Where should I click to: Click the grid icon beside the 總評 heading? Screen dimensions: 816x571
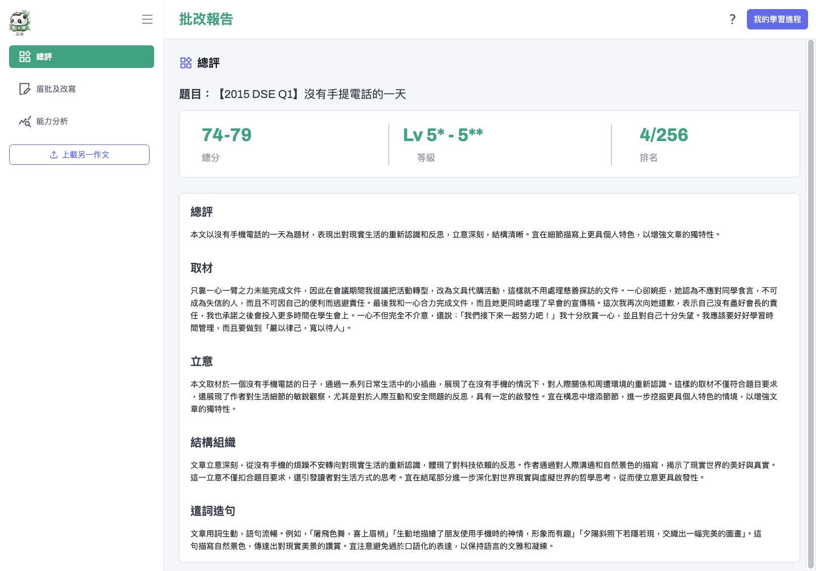click(x=186, y=63)
